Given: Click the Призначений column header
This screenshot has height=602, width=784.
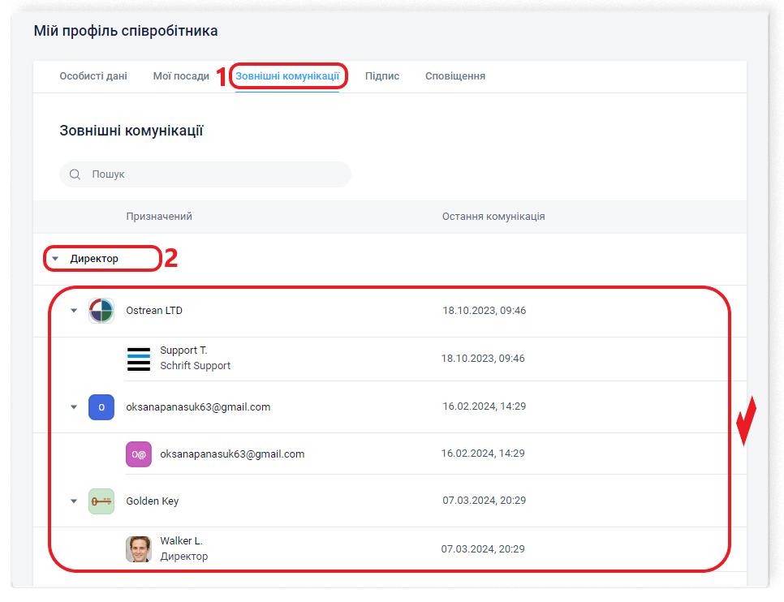Looking at the screenshot, I should coord(159,217).
